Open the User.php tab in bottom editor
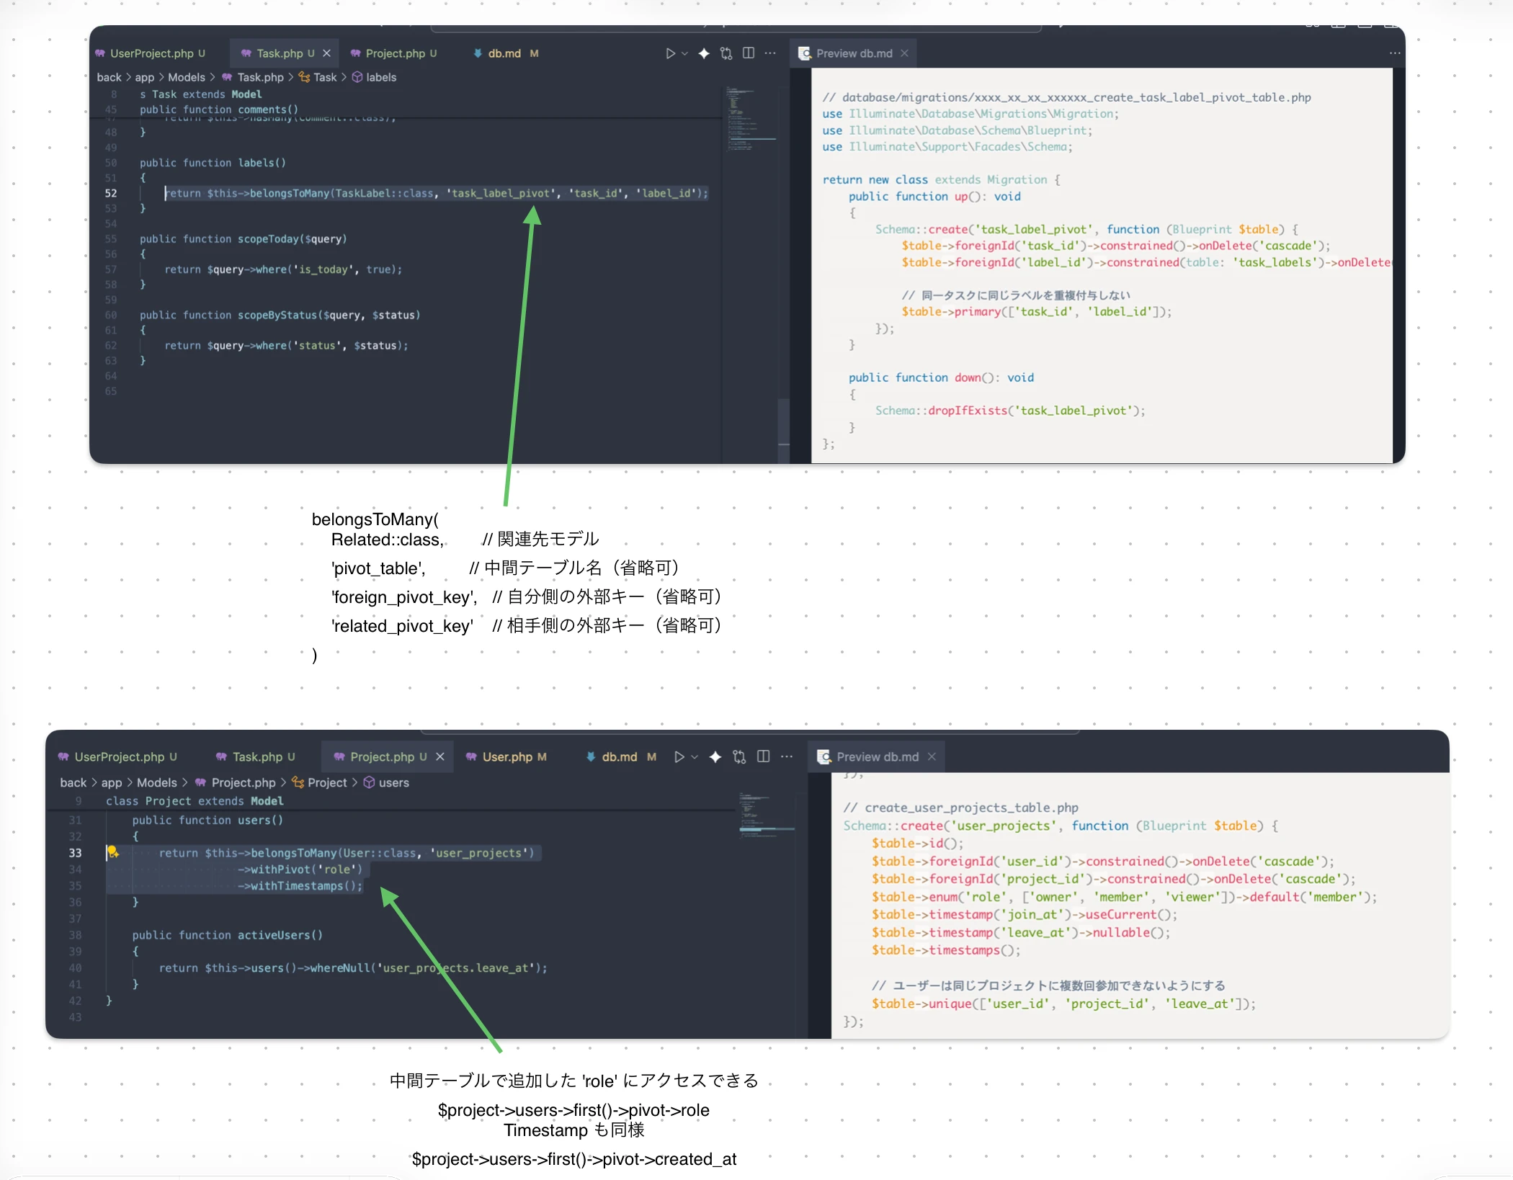Viewport: 1513px width, 1180px height. 506,756
